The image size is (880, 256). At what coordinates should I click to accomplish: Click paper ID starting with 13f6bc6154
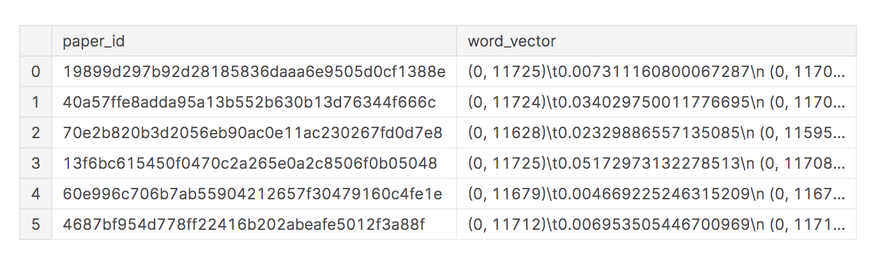pos(250,164)
